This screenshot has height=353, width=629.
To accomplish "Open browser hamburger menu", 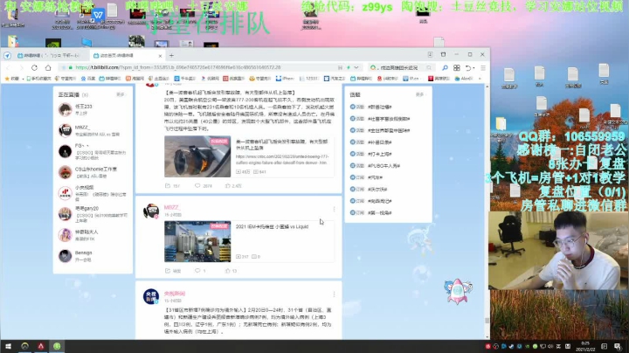I will click(x=483, y=68).
